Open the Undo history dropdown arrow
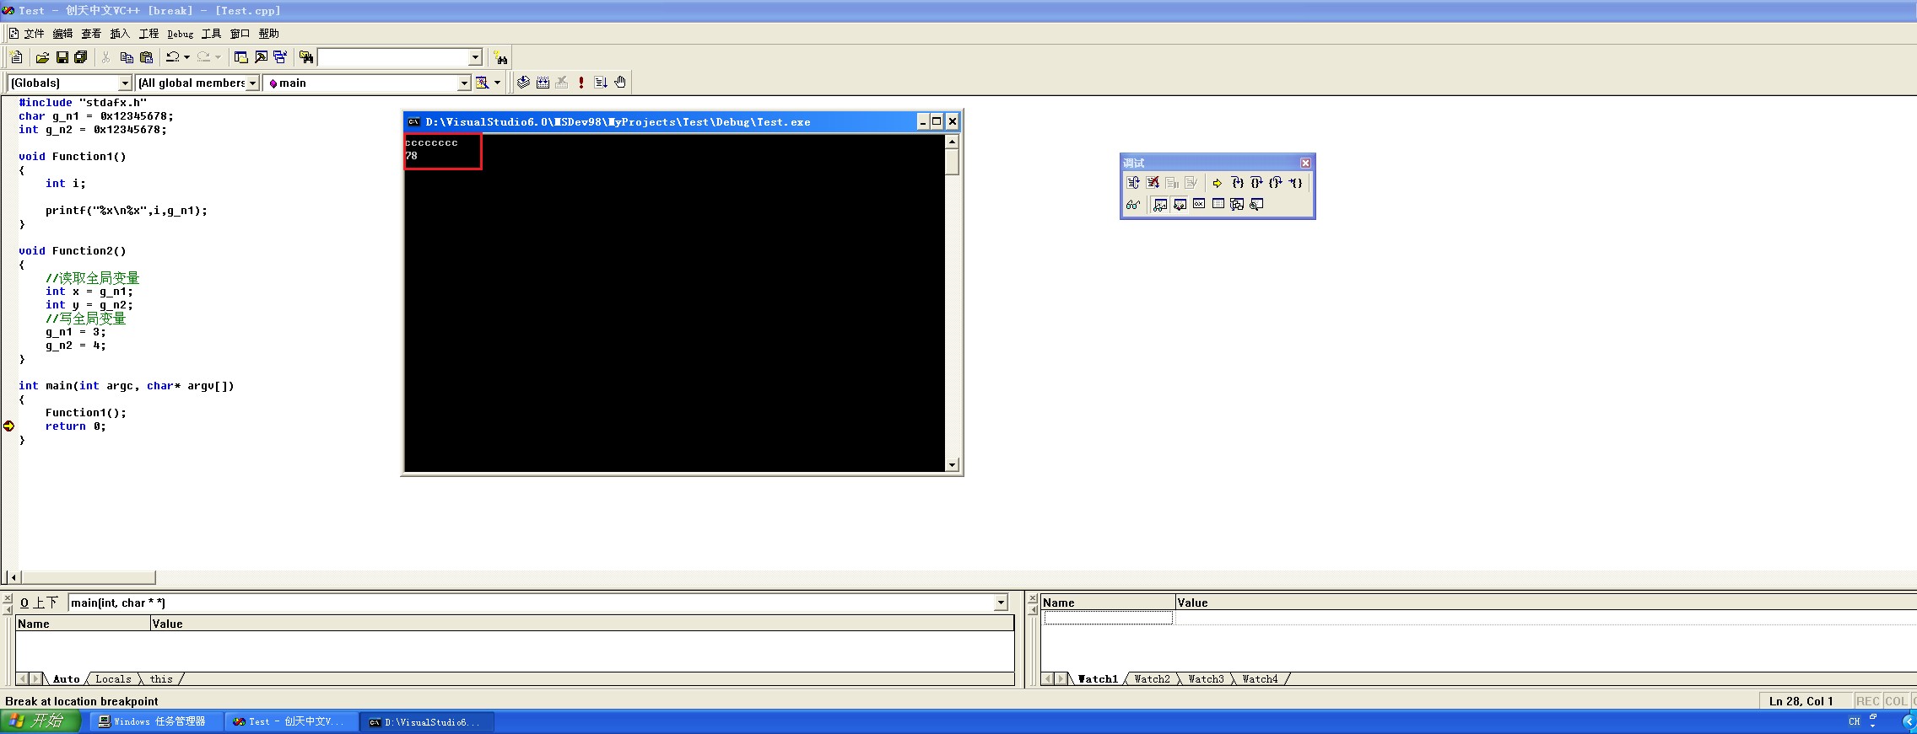The height and width of the screenshot is (734, 1917). pyautogui.click(x=186, y=57)
